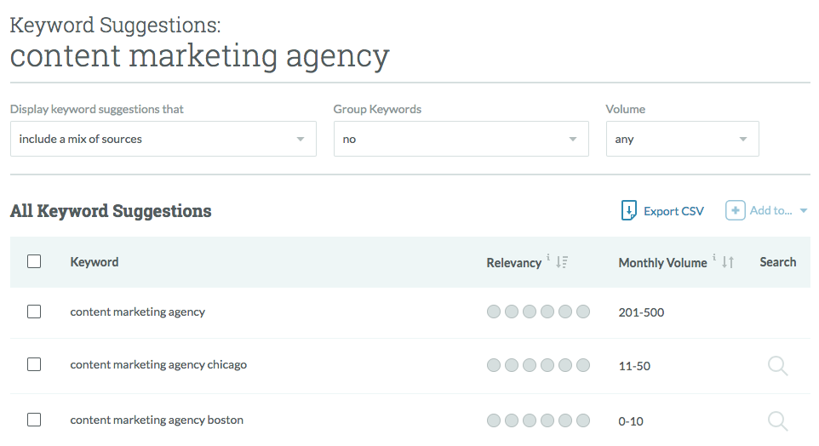
Task: Click the Export CSV download icon
Action: pos(629,210)
